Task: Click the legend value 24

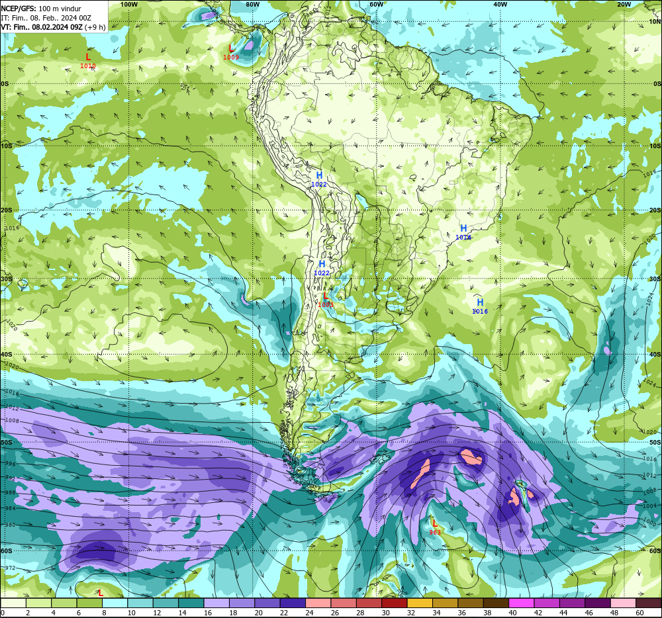Action: tap(309, 613)
